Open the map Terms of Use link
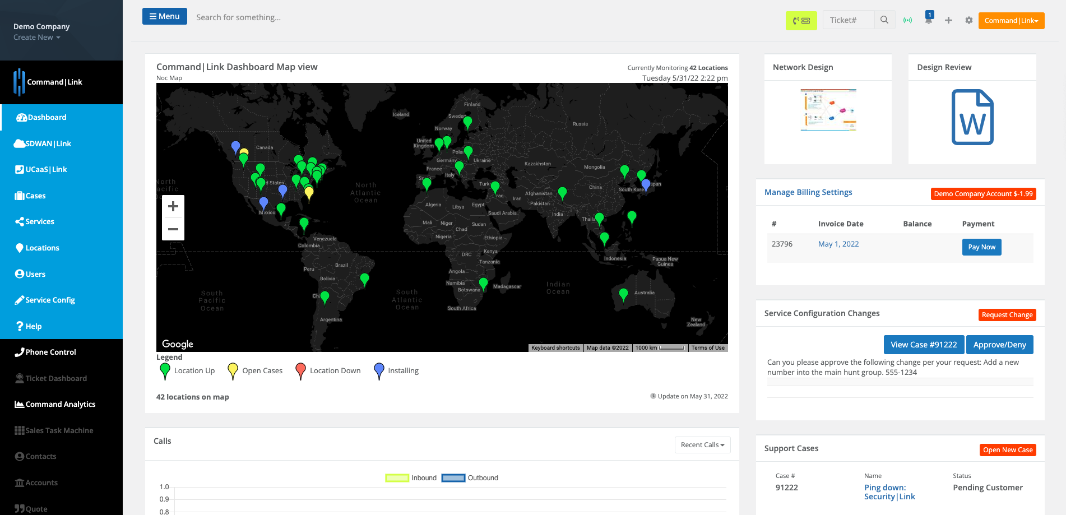Image resolution: width=1066 pixels, height=515 pixels. (x=708, y=348)
